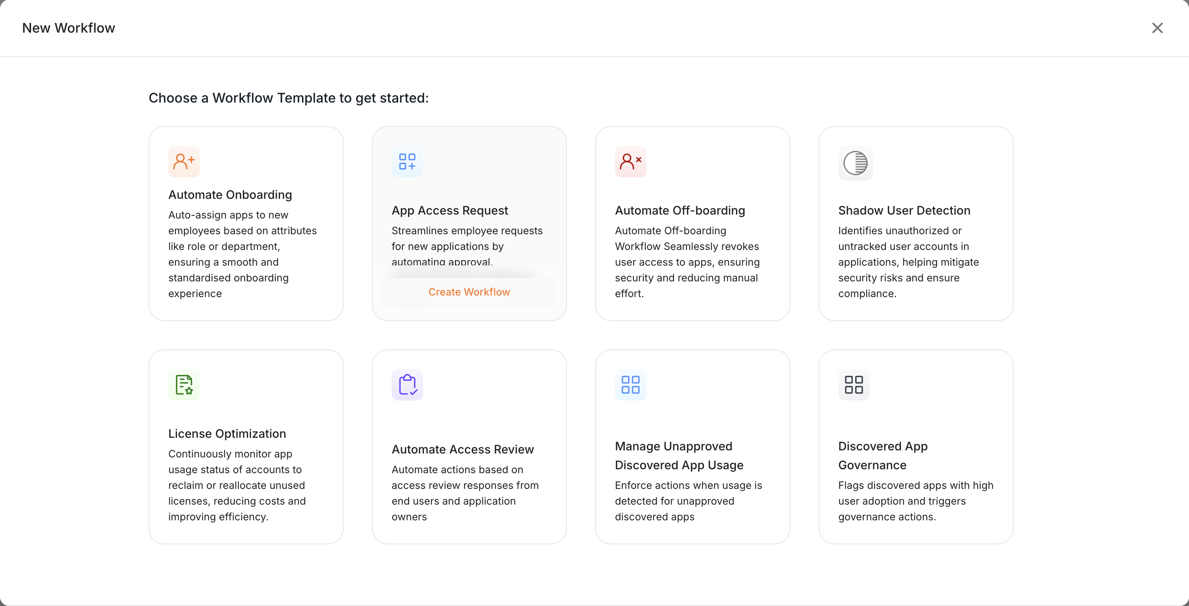Click the Discovered App Governance grid icon
Viewport: 1189px width, 606px height.
tap(854, 385)
